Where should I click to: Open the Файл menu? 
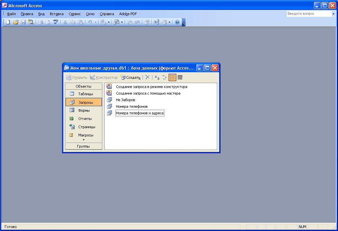pyautogui.click(x=11, y=14)
